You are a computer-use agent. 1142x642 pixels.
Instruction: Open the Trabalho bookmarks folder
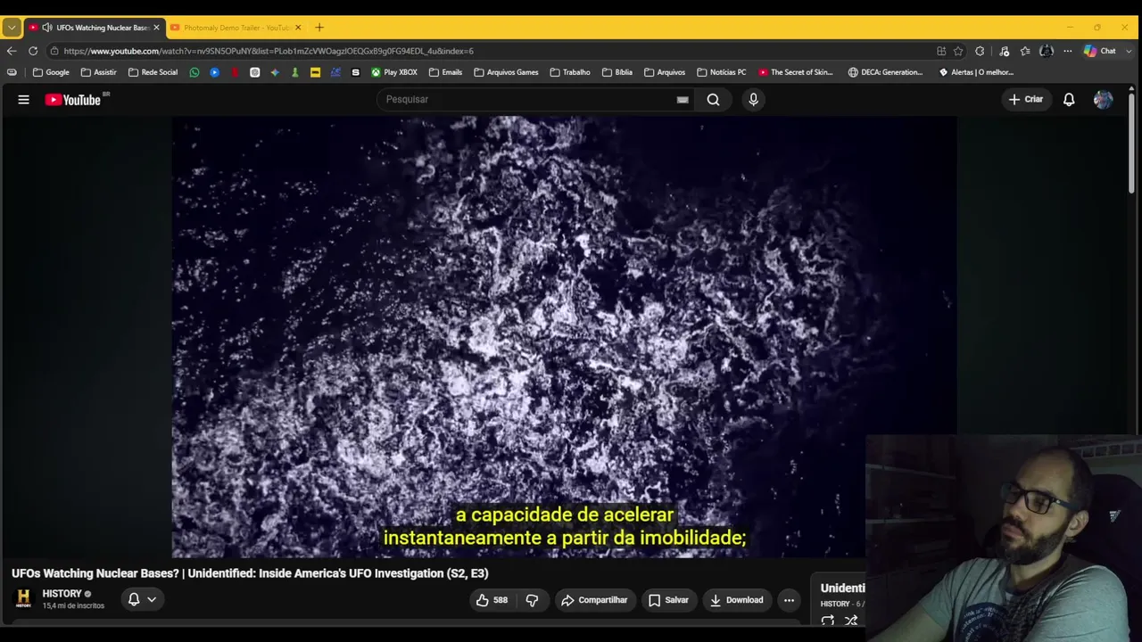[x=570, y=72]
